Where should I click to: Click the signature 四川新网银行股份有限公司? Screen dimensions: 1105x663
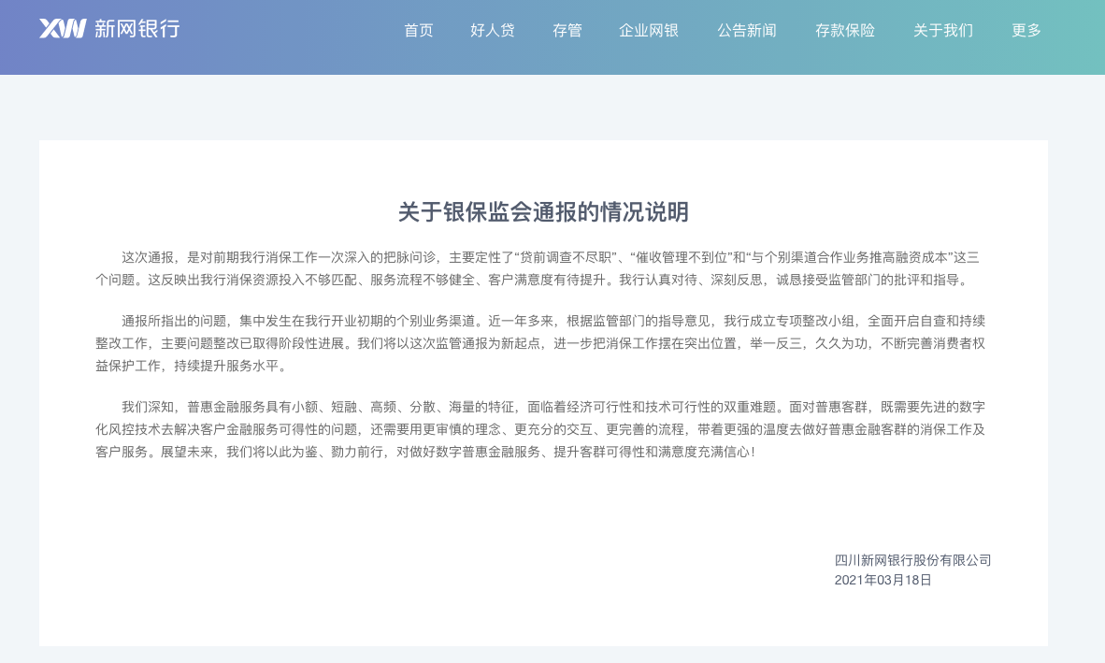pos(913,560)
